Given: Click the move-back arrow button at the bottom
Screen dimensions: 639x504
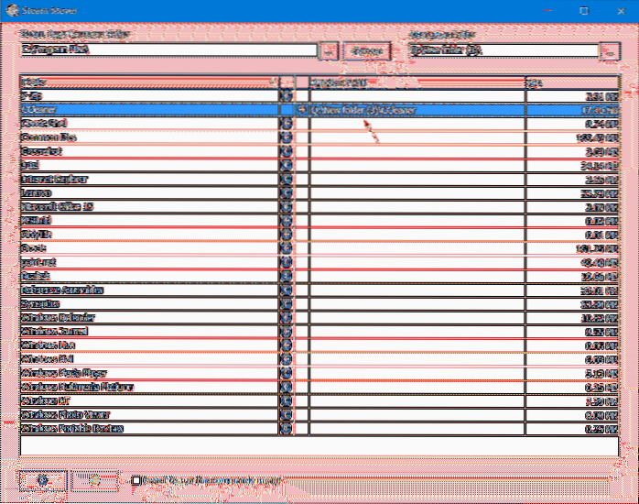Looking at the screenshot, I should tap(95, 480).
